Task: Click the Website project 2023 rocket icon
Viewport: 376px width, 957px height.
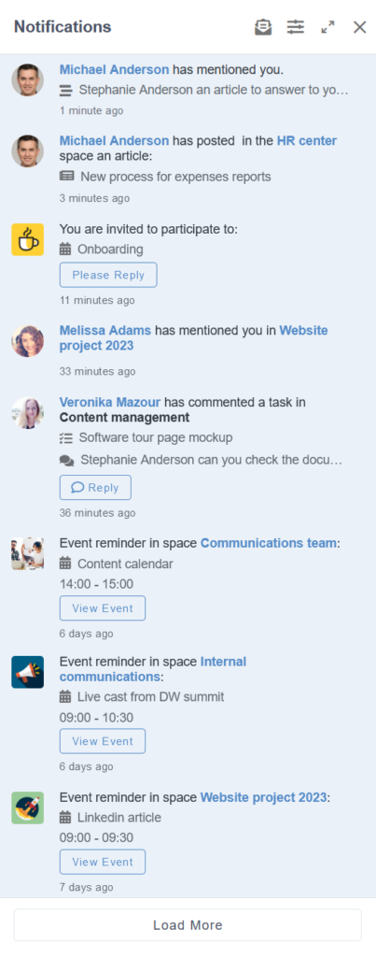Action: tap(27, 808)
